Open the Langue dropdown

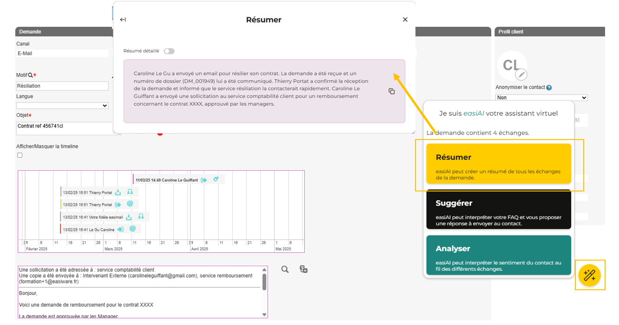pos(62,106)
